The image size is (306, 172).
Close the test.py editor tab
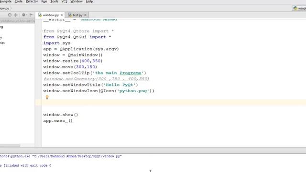(85, 15)
